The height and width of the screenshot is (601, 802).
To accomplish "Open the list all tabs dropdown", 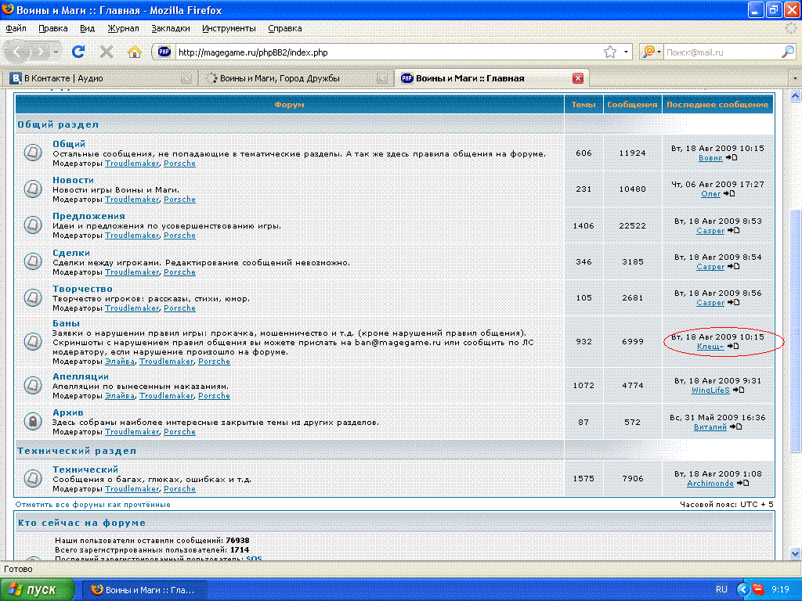I will (x=795, y=78).
